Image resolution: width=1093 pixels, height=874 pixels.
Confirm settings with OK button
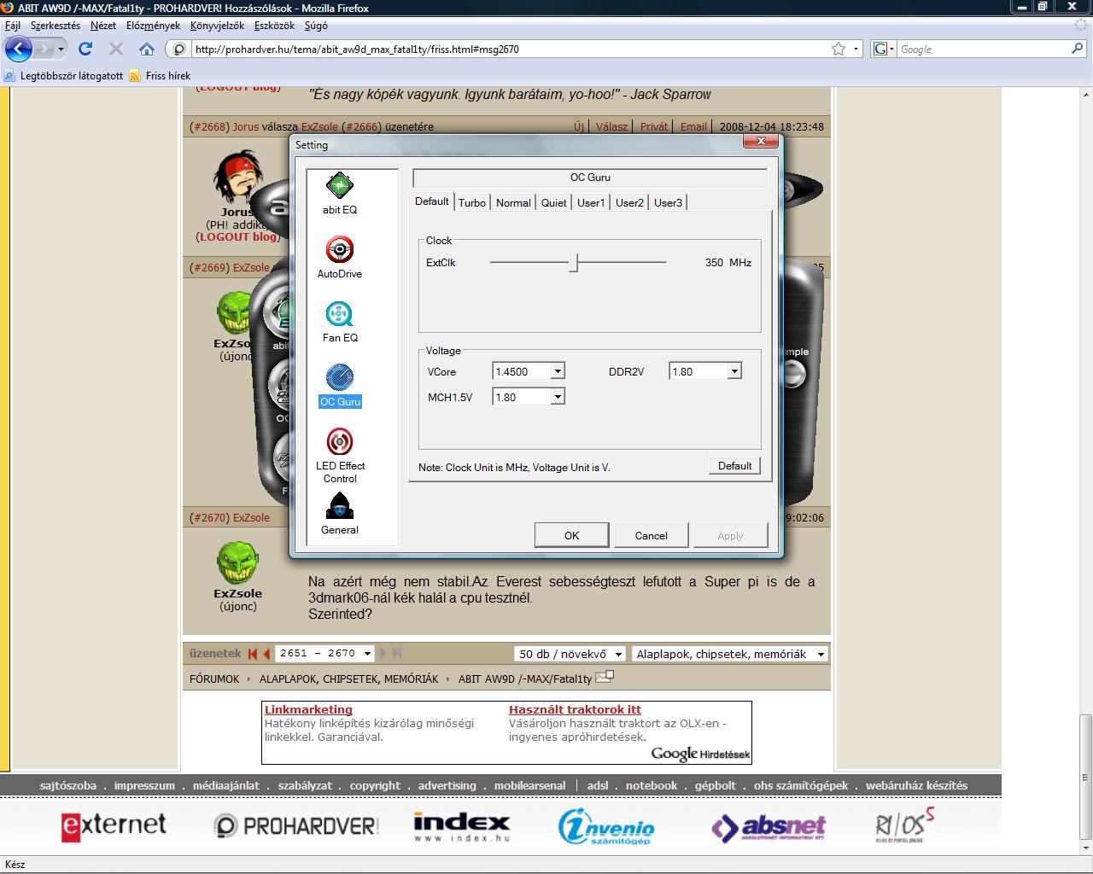[572, 535]
